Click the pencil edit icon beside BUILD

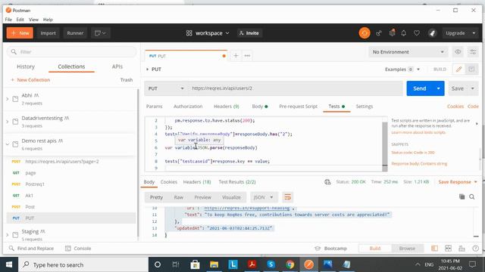click(x=458, y=69)
